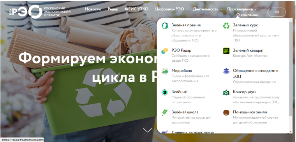Click 'Конкурс на лучшие проекты' description text
The height and width of the screenshot is (142, 296).
(x=194, y=35)
